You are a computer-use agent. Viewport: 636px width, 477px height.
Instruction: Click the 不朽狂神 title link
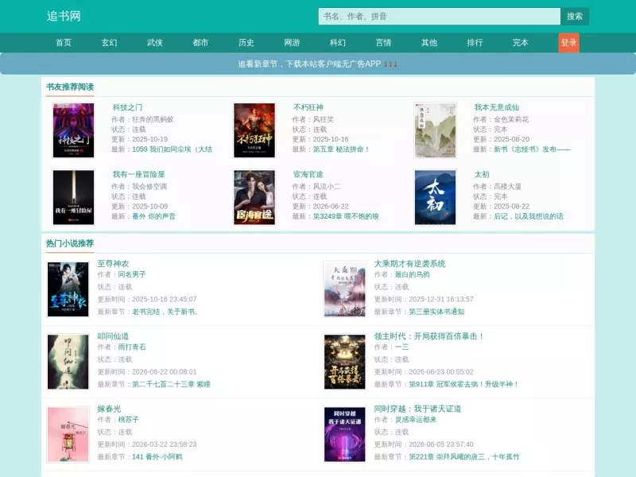308,107
